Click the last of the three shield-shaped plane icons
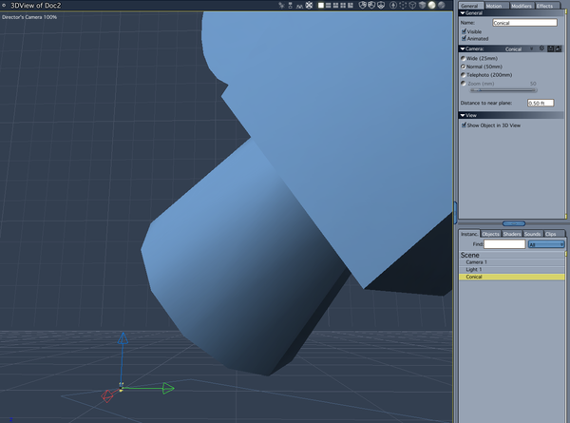 point(381,5)
